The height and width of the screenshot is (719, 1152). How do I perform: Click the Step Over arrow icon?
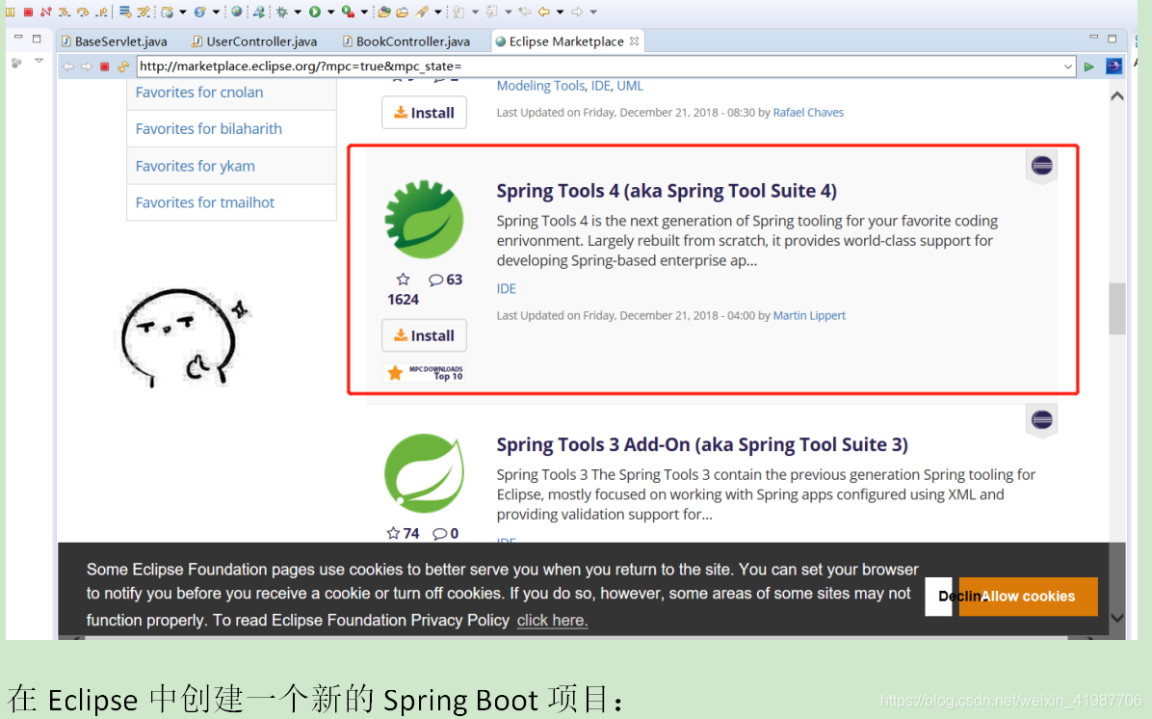[x=83, y=12]
